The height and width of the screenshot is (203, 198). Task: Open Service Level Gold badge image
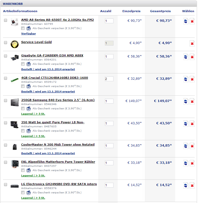(x=15, y=44)
